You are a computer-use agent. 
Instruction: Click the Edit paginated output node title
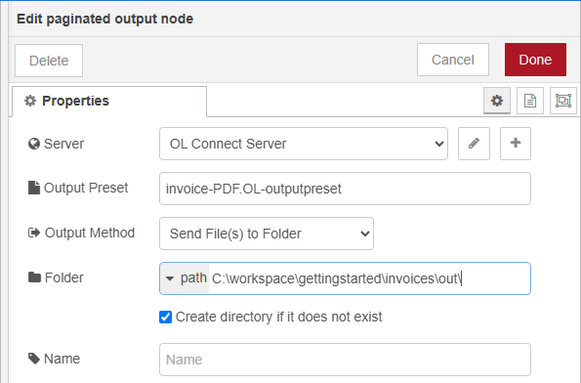pos(104,19)
